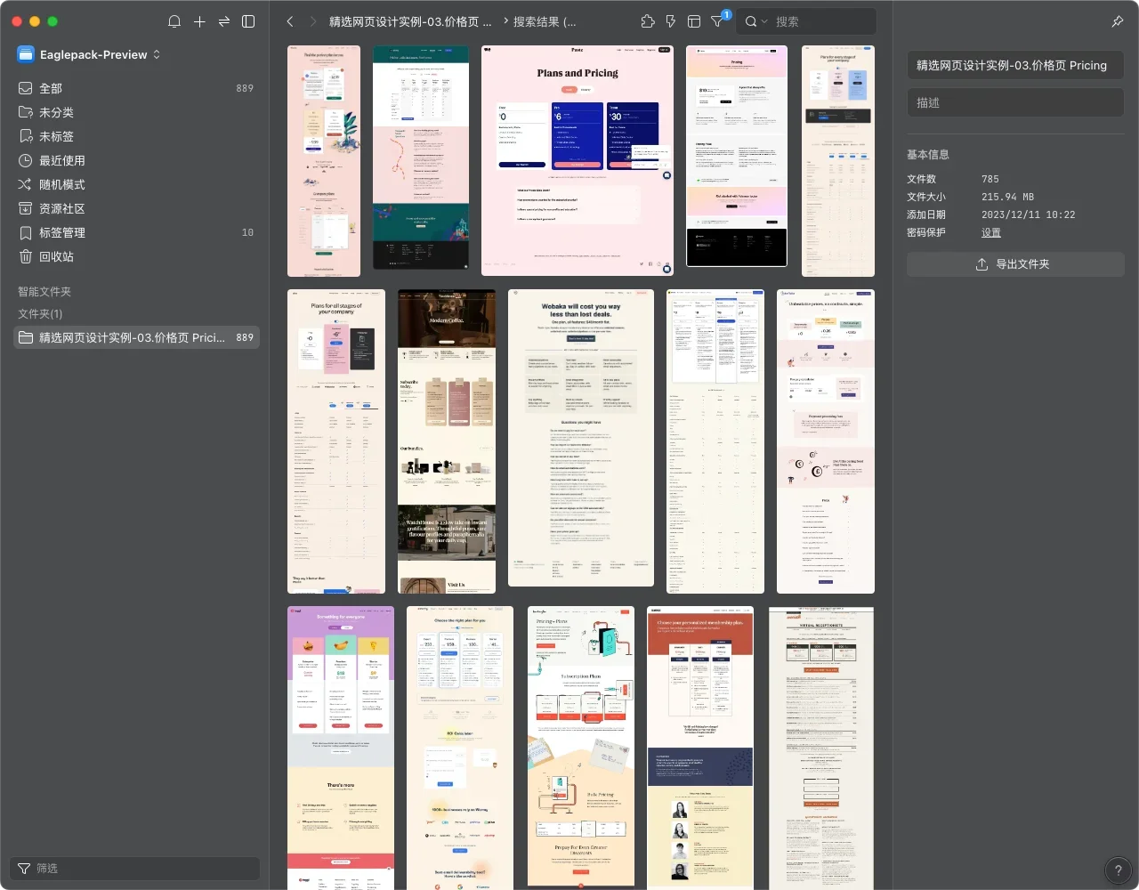The image size is (1139, 890).
Task: Open the notifications bell
Action: [x=174, y=21]
